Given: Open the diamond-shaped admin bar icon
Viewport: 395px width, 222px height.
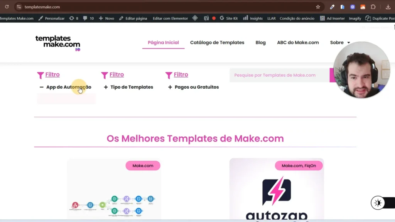Looking at the screenshot, I should click(195, 18).
